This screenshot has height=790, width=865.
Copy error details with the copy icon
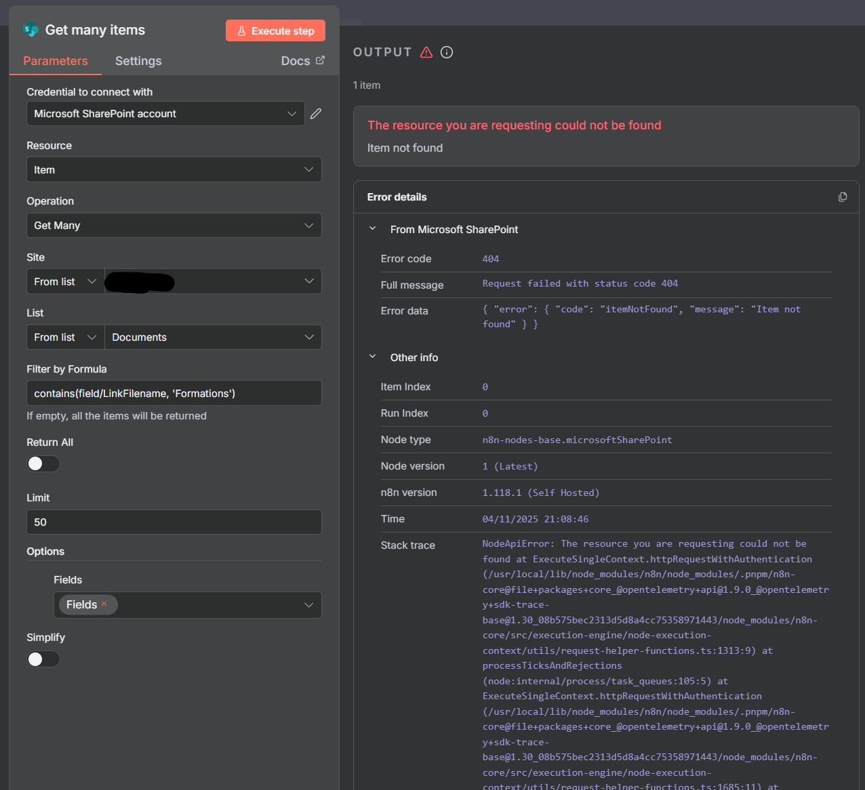pyautogui.click(x=843, y=197)
